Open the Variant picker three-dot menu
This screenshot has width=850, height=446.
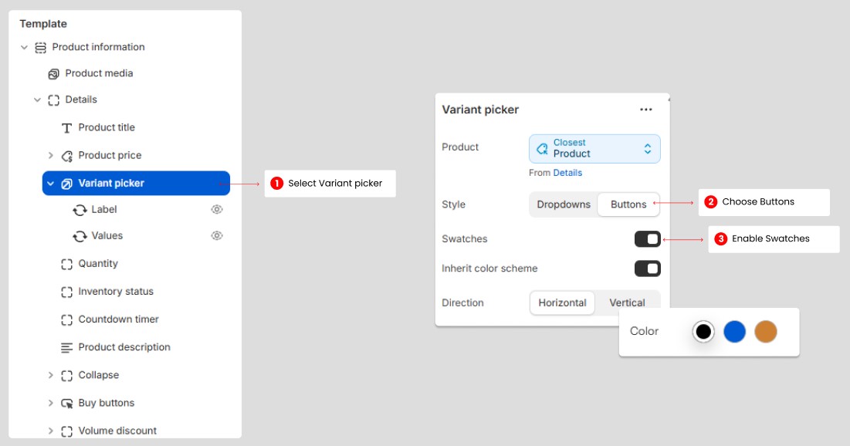click(646, 110)
